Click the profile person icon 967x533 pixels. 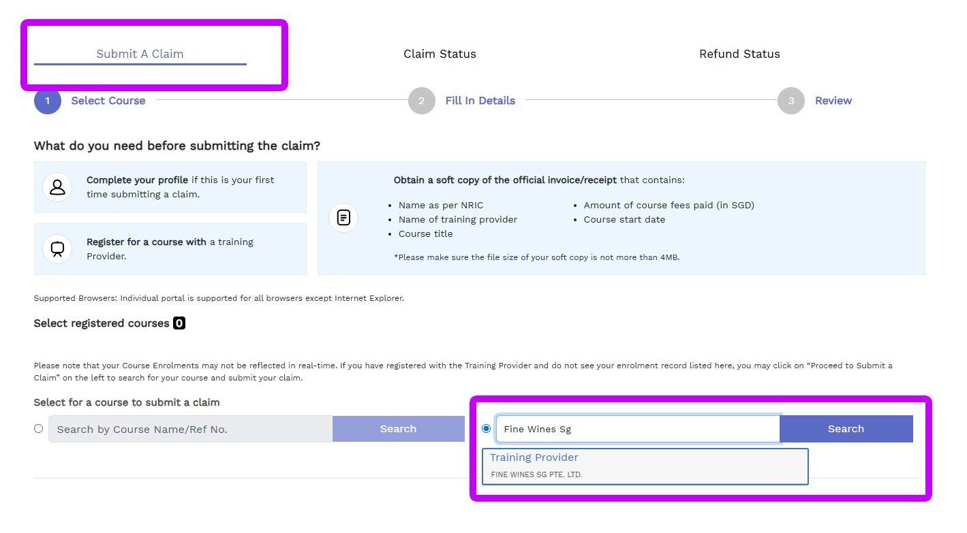pyautogui.click(x=57, y=187)
